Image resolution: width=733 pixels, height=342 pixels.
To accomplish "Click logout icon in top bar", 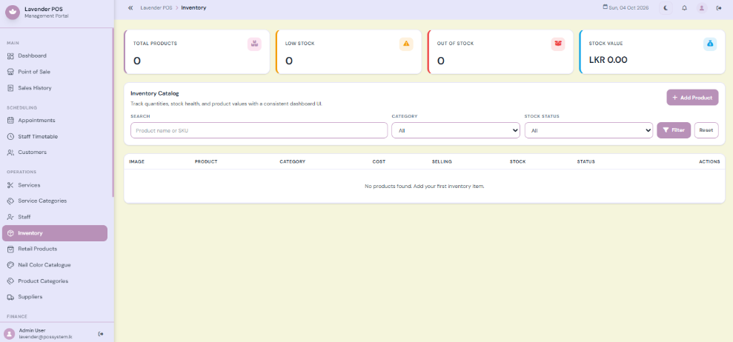I will [x=719, y=8].
